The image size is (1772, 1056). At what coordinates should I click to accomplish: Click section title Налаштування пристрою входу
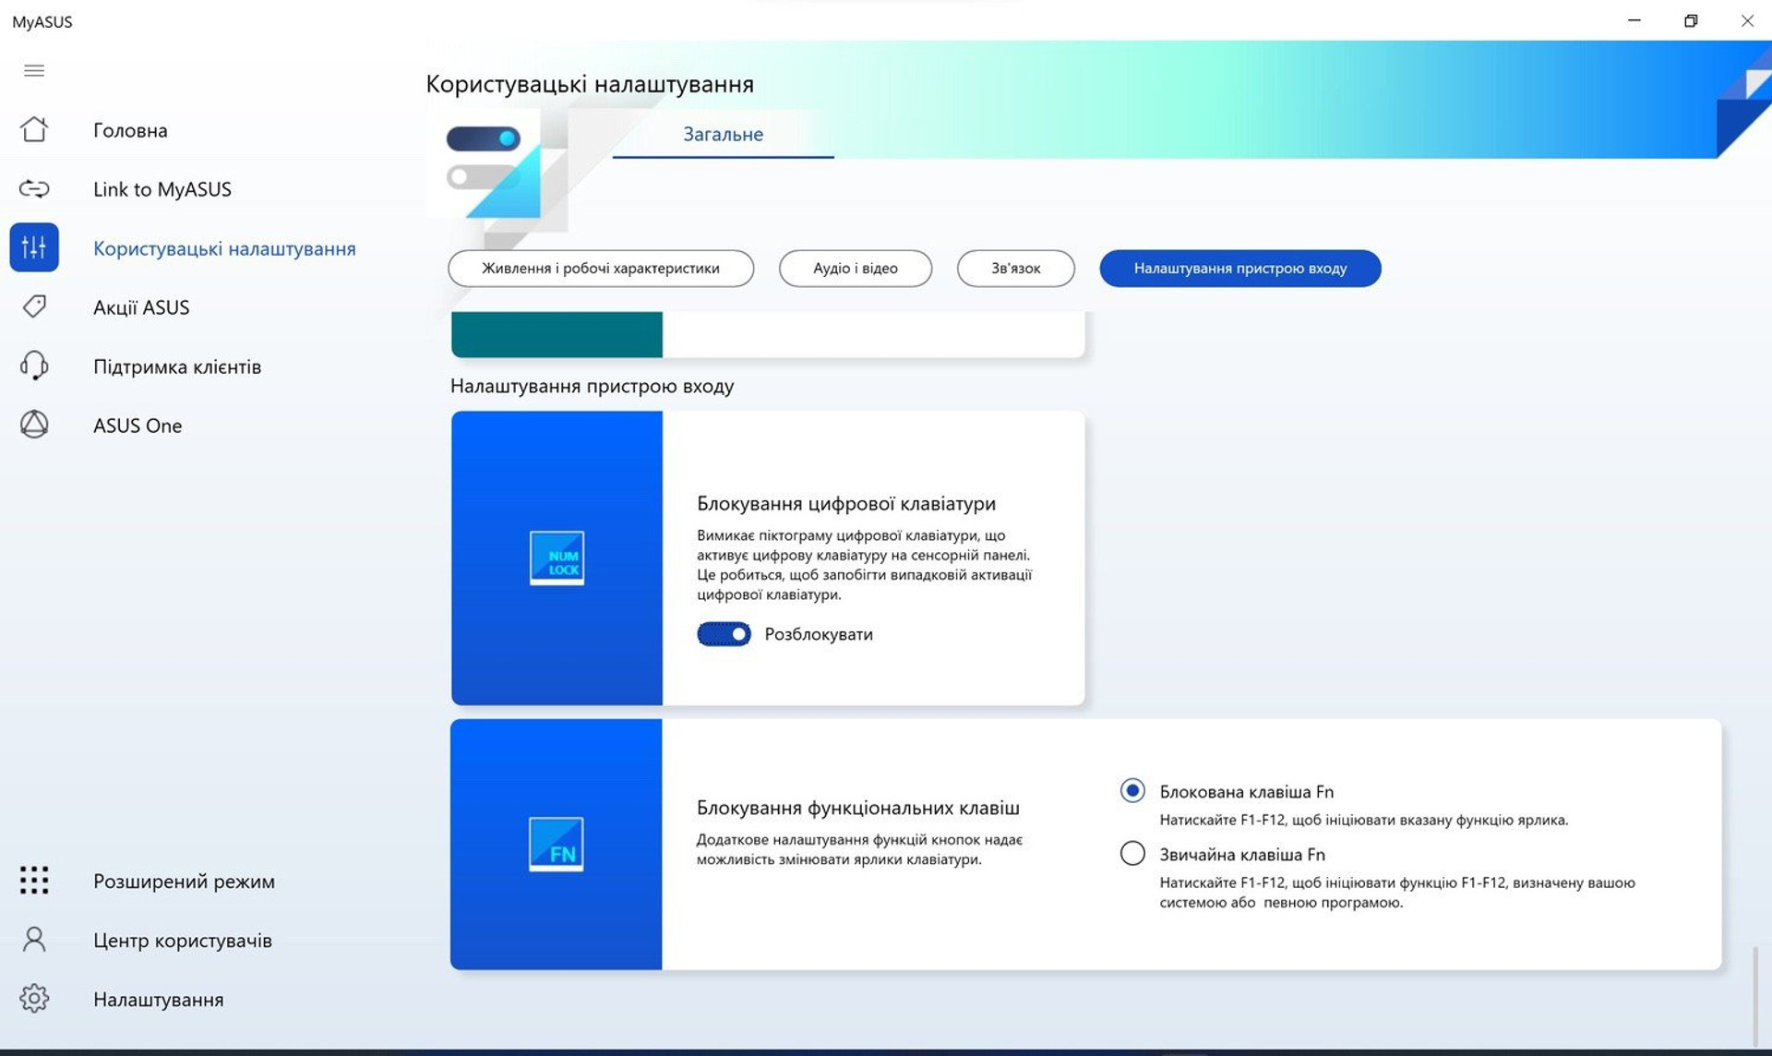[x=593, y=386]
